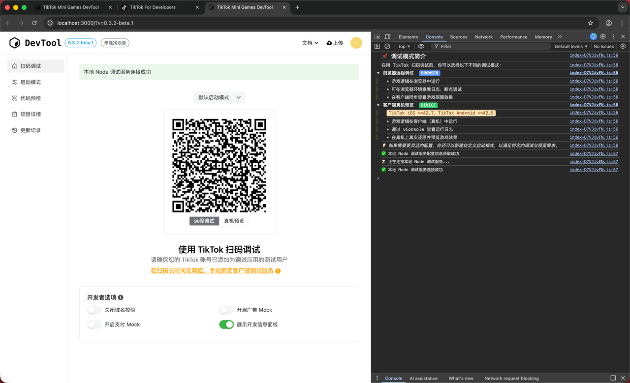
Task: Open 代码预检 in the sidebar
Action: (x=31, y=98)
